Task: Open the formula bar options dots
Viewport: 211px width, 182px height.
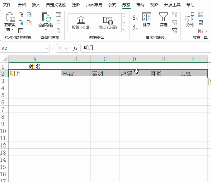Action: [53, 48]
